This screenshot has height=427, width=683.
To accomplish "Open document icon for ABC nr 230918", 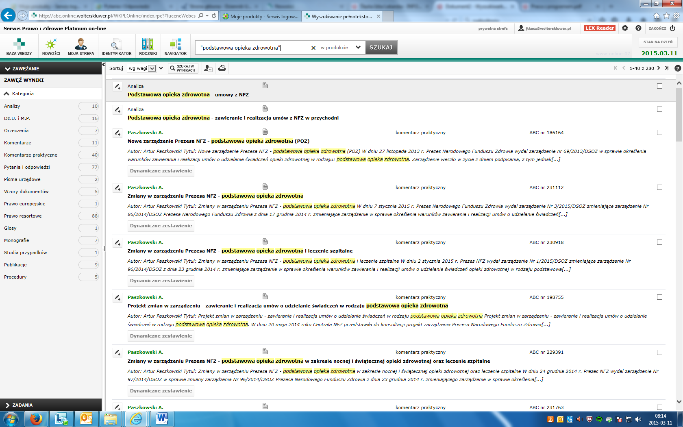I will coord(265,242).
